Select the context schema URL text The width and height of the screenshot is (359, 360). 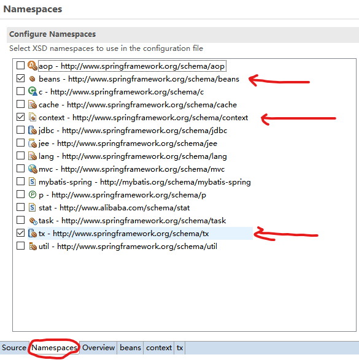(x=160, y=118)
